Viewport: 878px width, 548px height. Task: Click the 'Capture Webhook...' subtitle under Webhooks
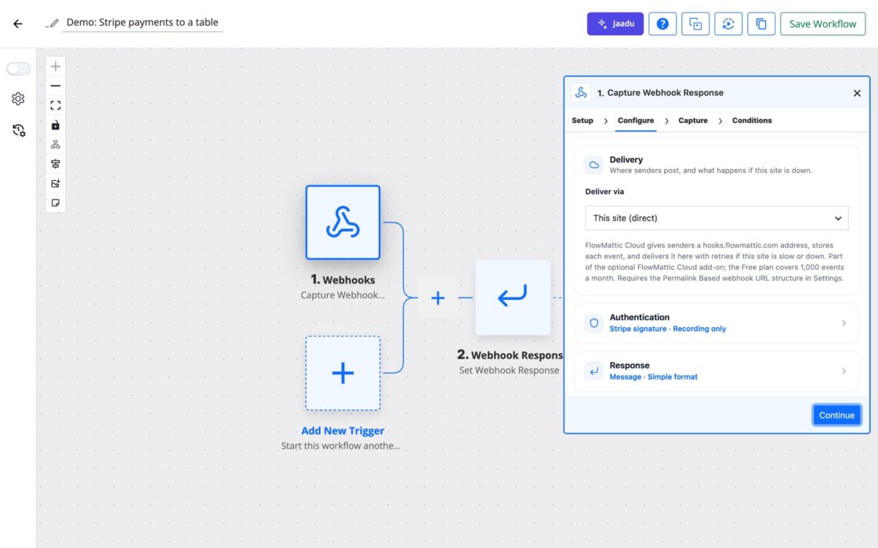(x=343, y=295)
